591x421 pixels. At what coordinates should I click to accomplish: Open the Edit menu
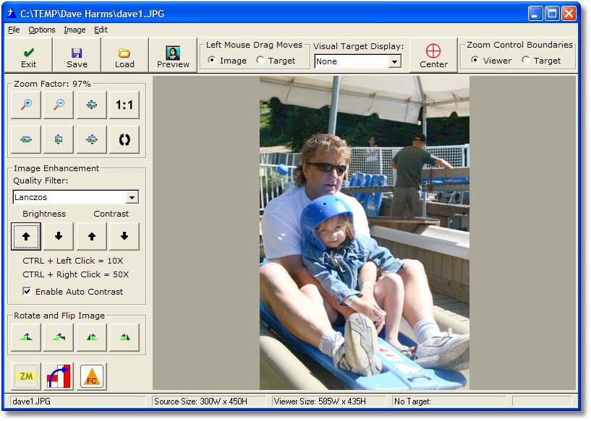point(101,30)
